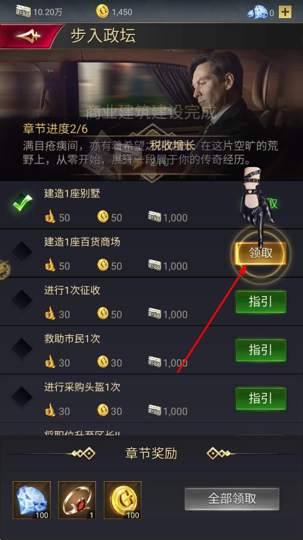The height and width of the screenshot is (540, 303).
Task: Select the ruby ring chapter reward
Action: (77, 501)
